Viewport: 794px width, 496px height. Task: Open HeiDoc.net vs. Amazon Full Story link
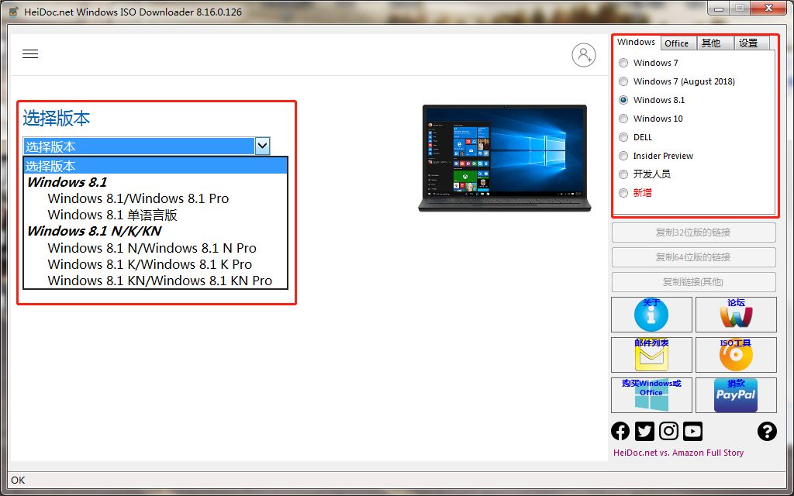tap(678, 453)
